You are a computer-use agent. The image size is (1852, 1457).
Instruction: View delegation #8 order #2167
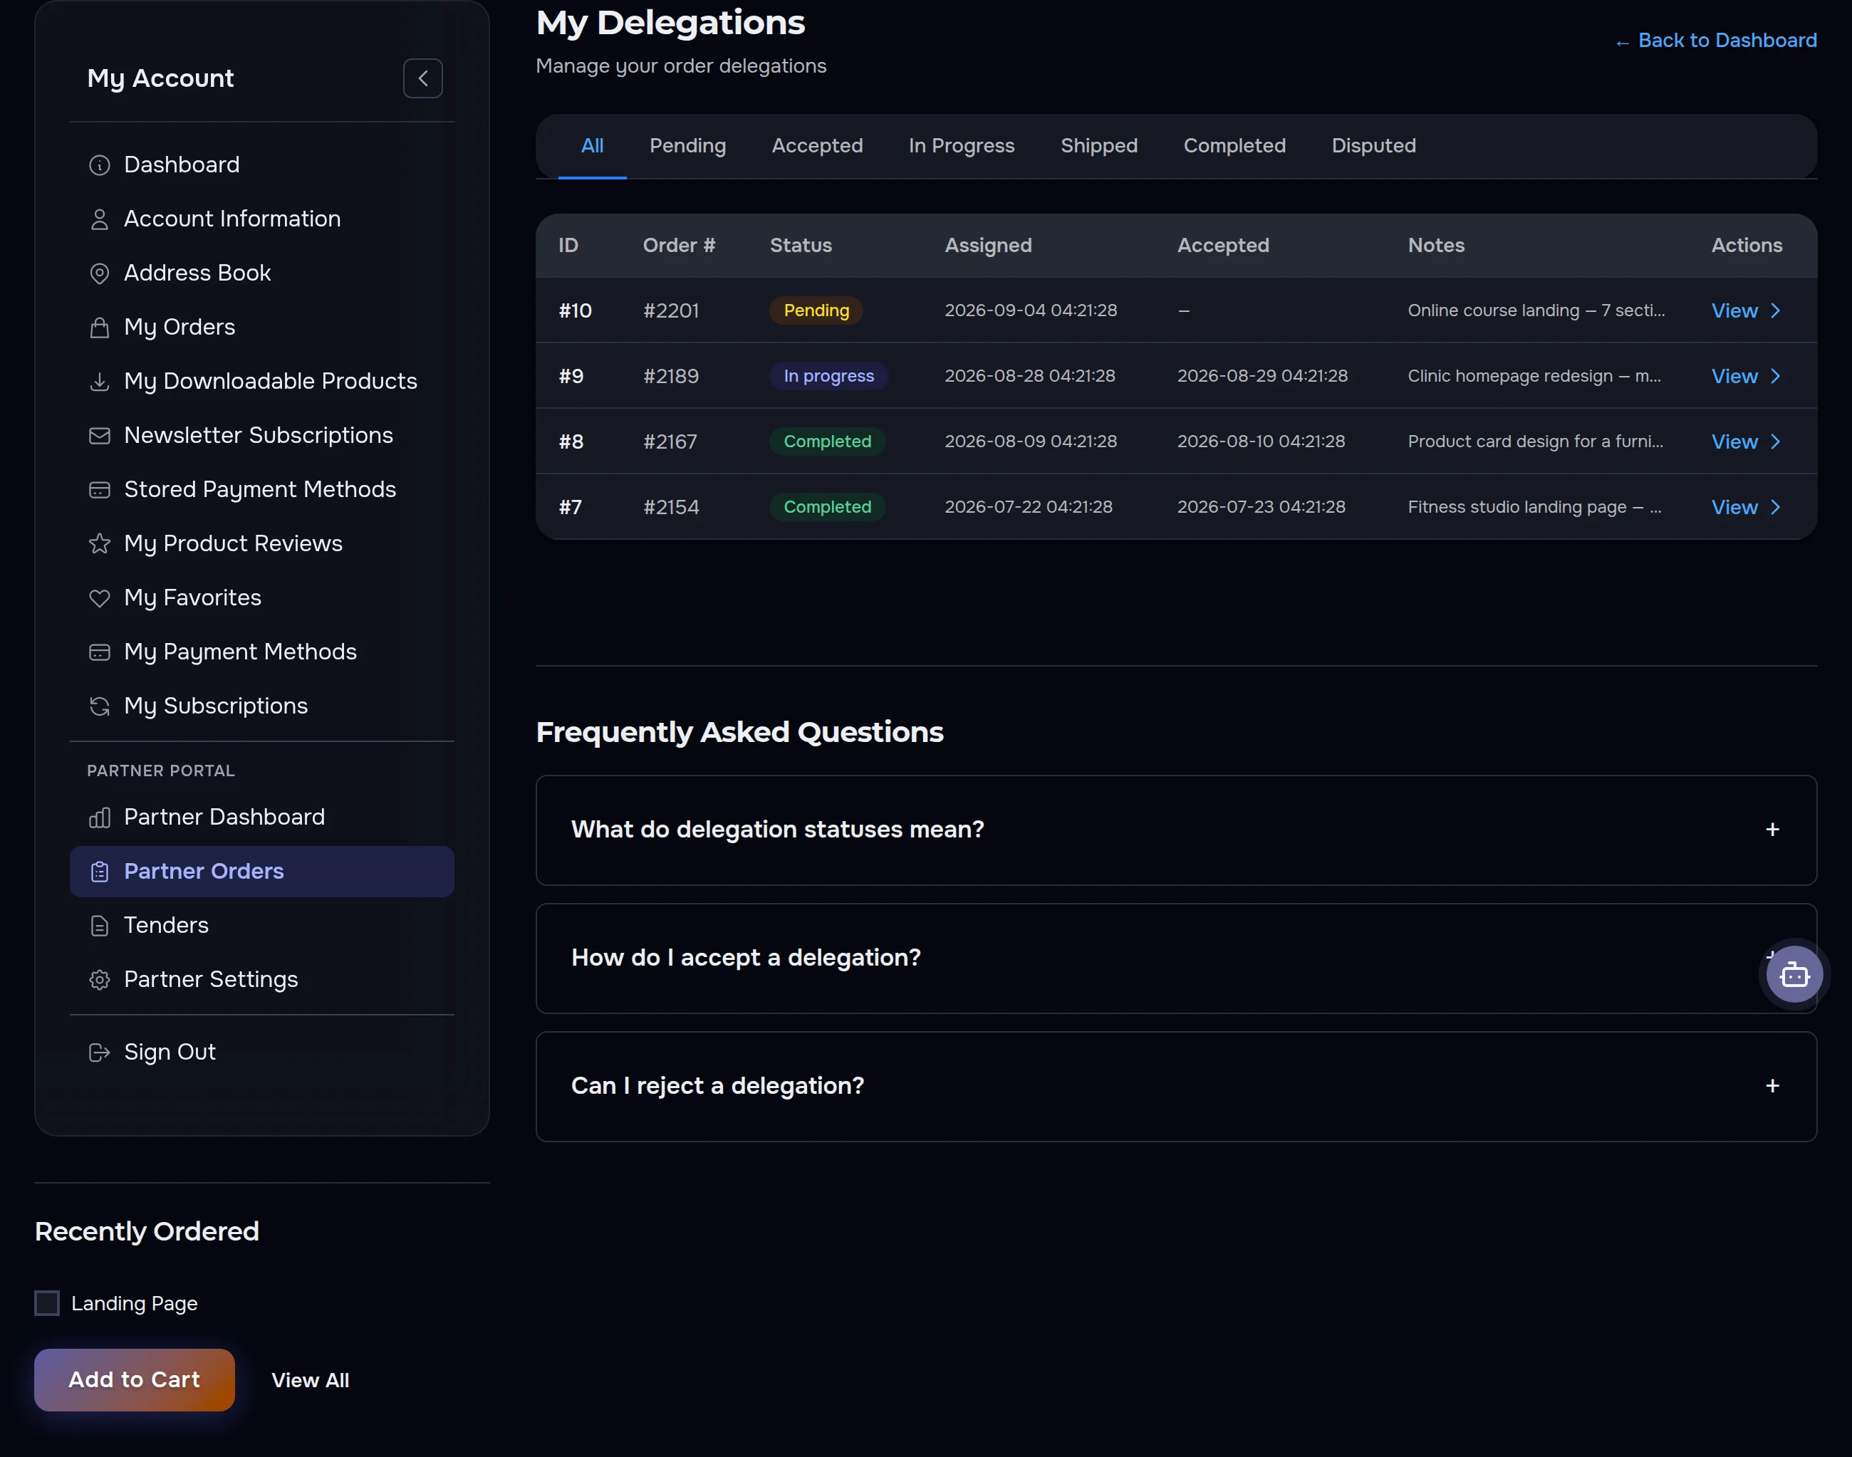click(x=1745, y=442)
